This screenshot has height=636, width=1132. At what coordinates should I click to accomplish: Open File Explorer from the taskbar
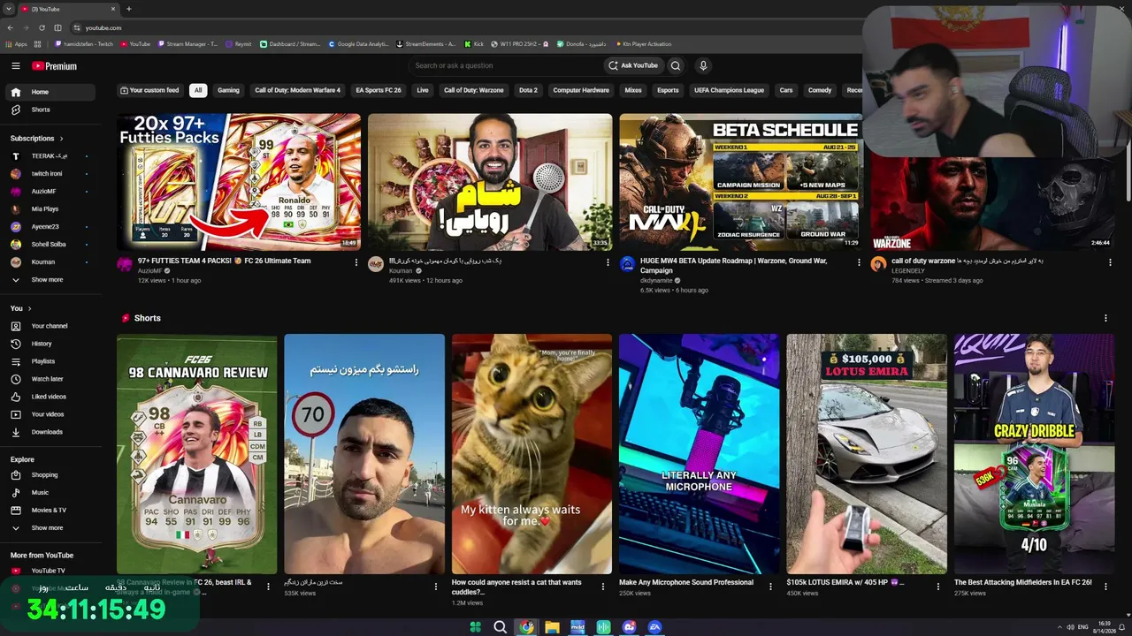point(553,627)
